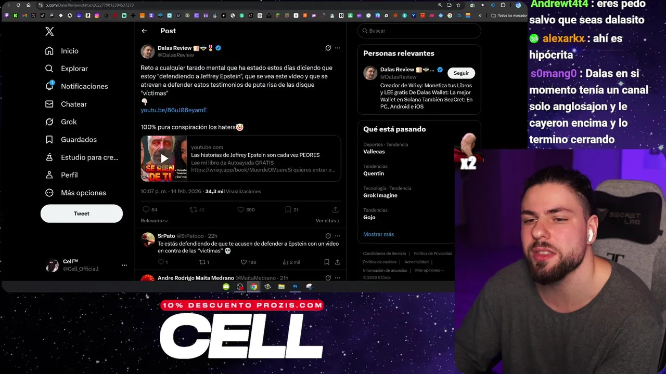Play the Jeffrey Epstein YouTube video thumbnail
This screenshot has height=374, width=666.
click(x=164, y=158)
